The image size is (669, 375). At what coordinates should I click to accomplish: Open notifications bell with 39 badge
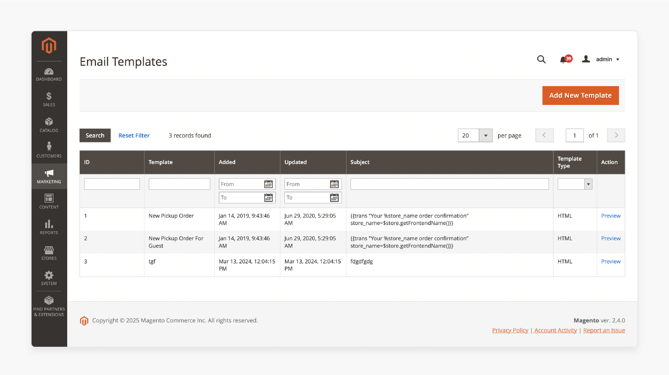(564, 60)
